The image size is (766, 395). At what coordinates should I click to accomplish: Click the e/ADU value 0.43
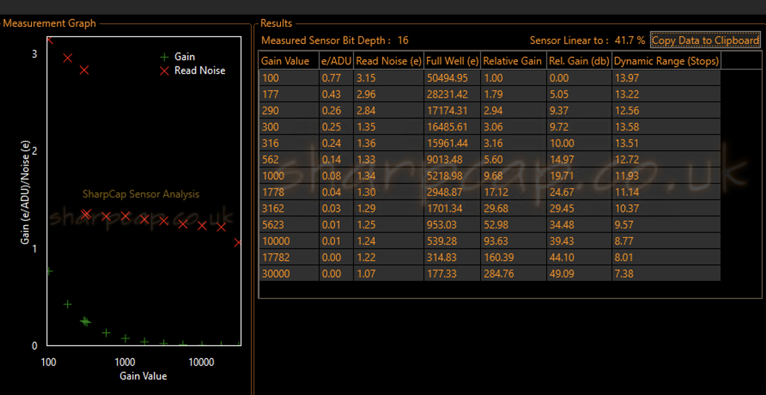[336, 94]
